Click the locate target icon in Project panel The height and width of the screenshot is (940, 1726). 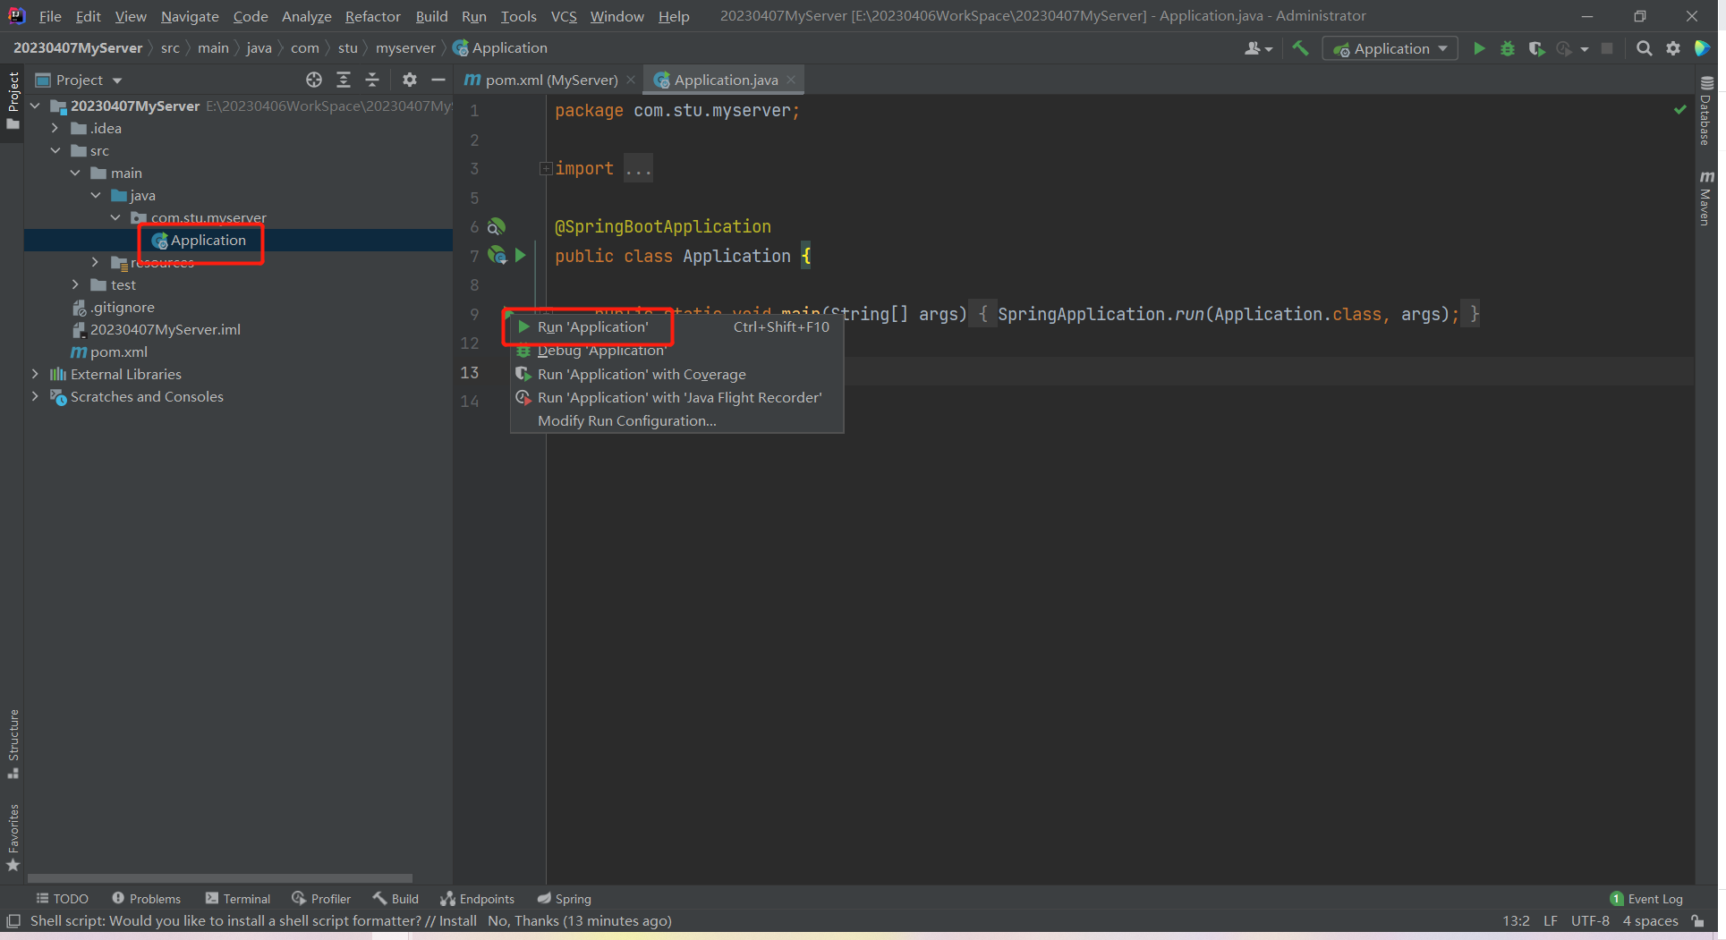[313, 80]
